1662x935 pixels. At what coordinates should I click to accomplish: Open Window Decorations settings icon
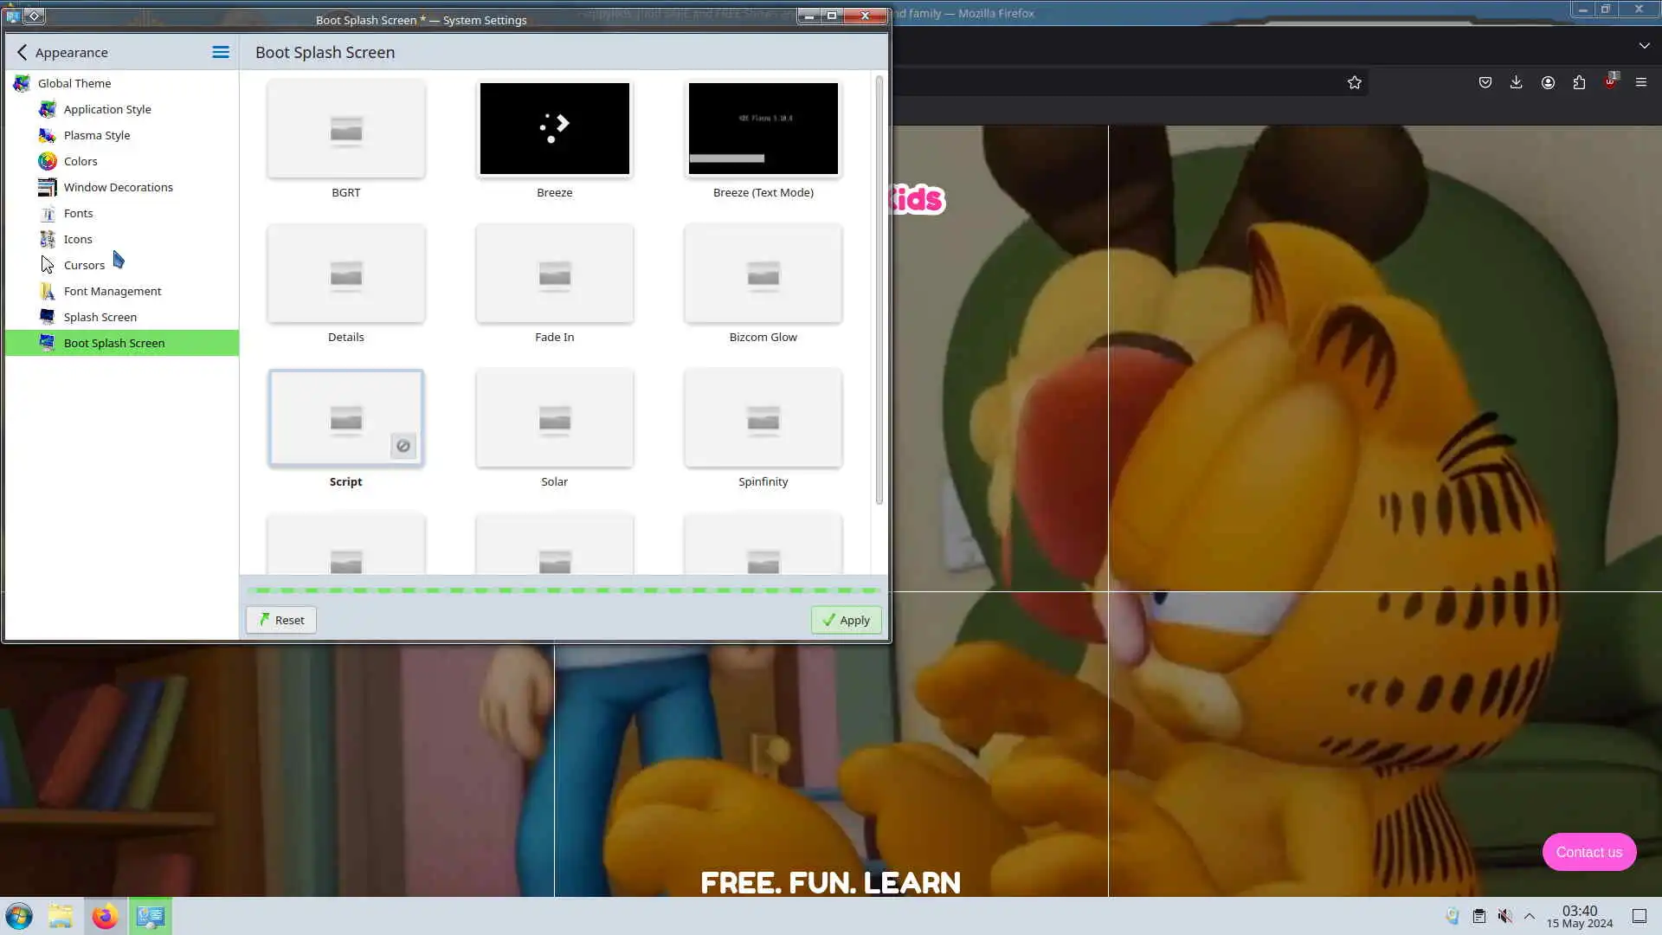[x=48, y=187]
